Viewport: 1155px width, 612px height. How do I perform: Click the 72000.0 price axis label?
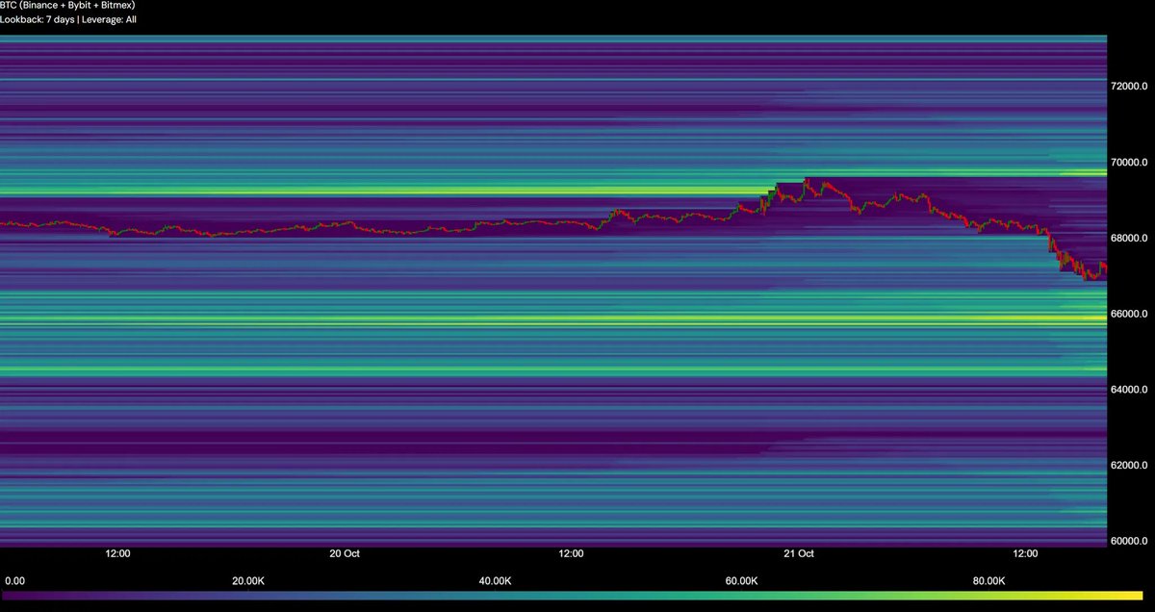click(1130, 86)
